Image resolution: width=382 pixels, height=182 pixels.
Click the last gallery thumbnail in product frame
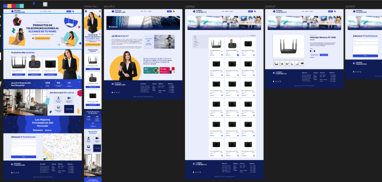(x=302, y=63)
